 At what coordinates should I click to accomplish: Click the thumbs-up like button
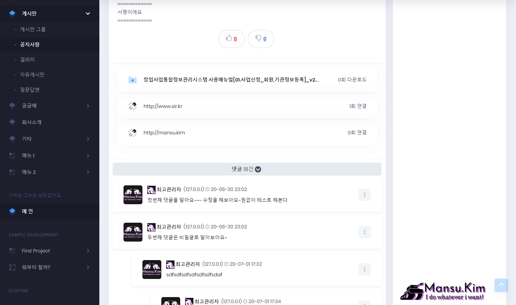(231, 39)
